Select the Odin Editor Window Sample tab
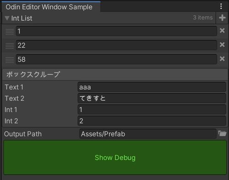 point(49,7)
